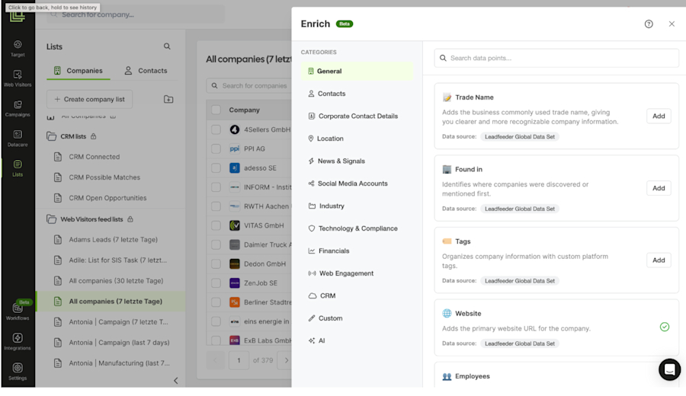The image size is (686, 396).
Task: Open the chat support bubble
Action: pyautogui.click(x=669, y=369)
